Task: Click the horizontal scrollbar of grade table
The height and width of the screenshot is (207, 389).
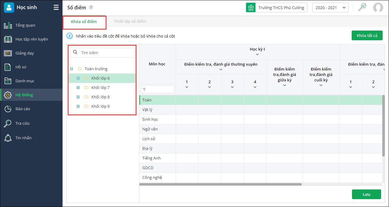Action: click(x=221, y=184)
